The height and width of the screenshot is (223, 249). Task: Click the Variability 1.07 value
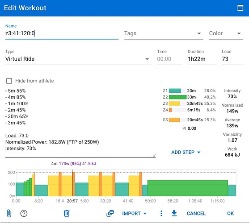[x=232, y=140]
